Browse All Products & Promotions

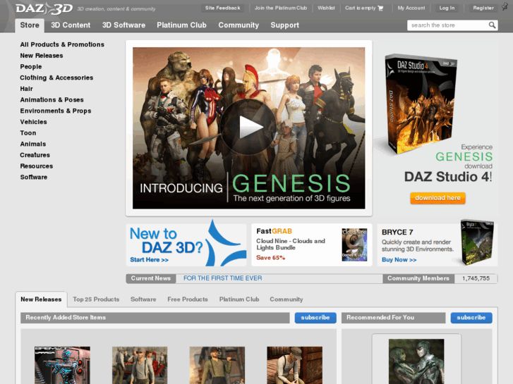[62, 44]
